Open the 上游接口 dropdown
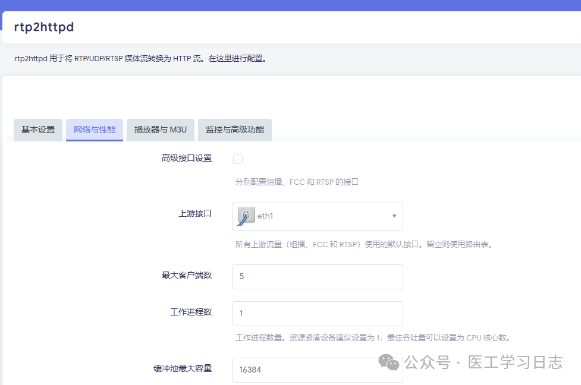 pyautogui.click(x=317, y=216)
